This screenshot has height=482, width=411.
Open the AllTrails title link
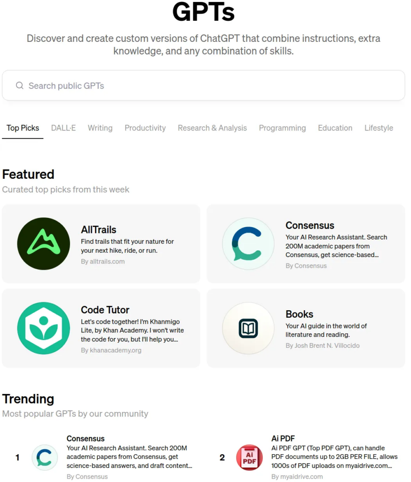click(x=98, y=230)
